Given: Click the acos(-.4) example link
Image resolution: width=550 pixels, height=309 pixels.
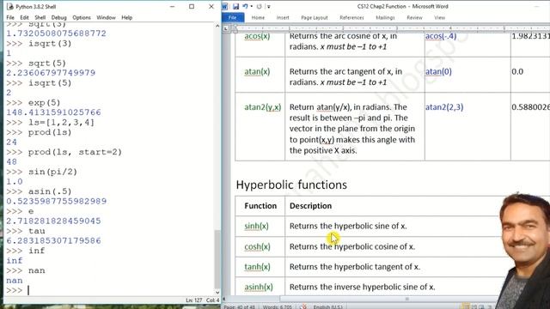Looking at the screenshot, I should point(441,36).
